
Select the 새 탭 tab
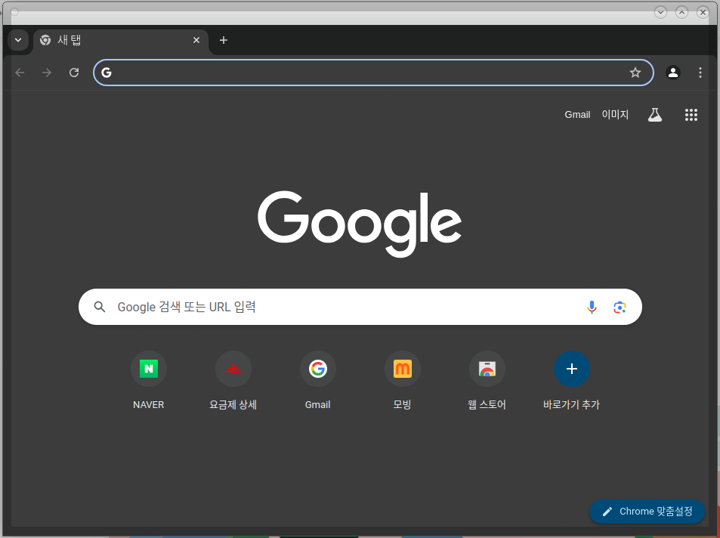[x=121, y=41]
